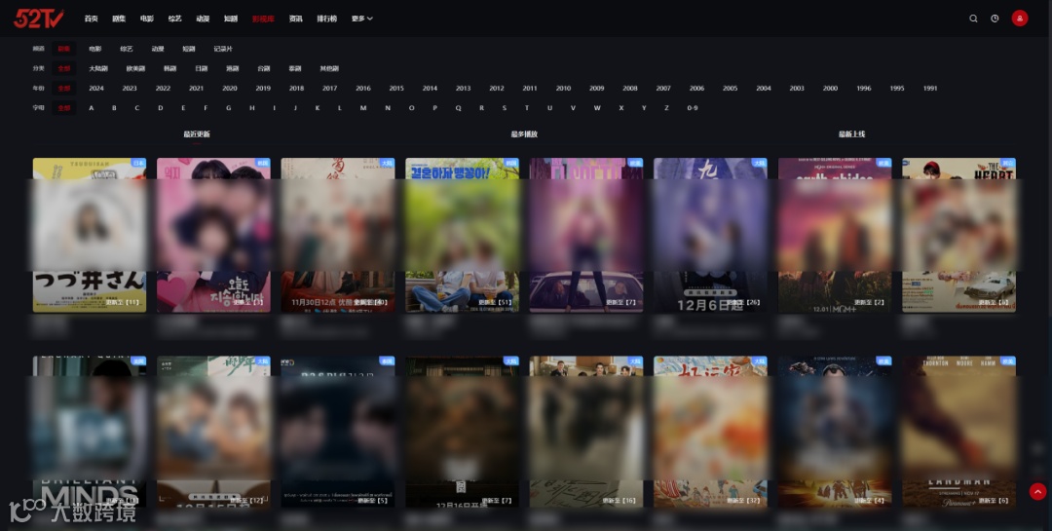
Task: Filter by year 2020
Action: pos(230,88)
